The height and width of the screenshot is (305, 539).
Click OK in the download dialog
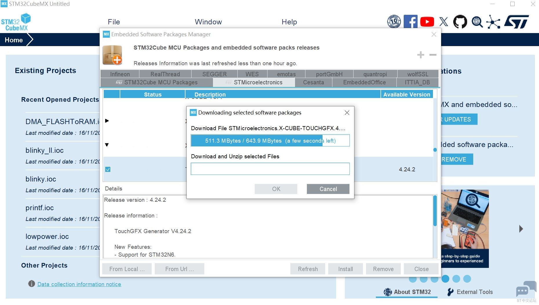pyautogui.click(x=276, y=189)
